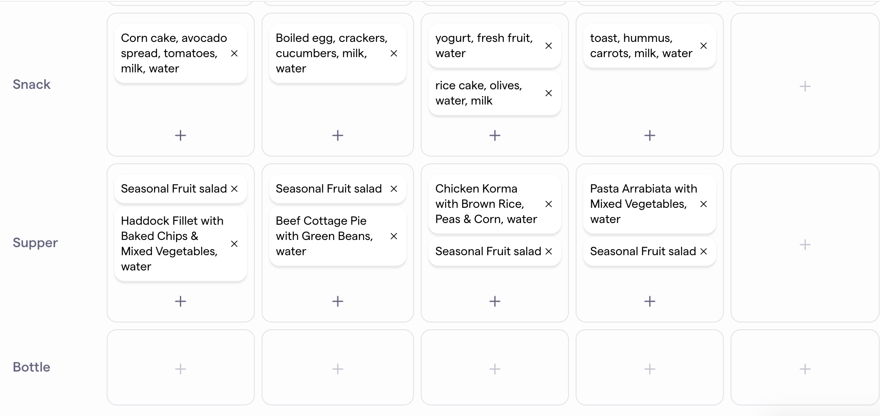Add a snack below the Corn cake item

point(181,135)
